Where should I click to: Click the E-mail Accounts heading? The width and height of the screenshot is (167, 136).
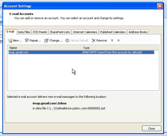(21, 14)
